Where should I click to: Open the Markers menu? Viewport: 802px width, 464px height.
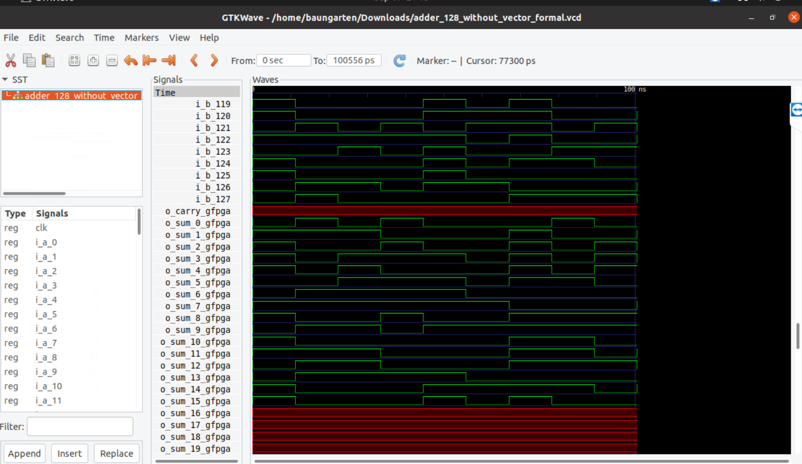(142, 38)
